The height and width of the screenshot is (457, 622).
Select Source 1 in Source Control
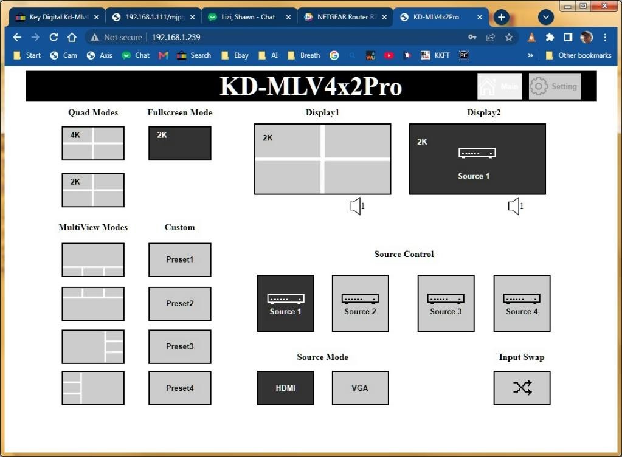click(x=286, y=303)
